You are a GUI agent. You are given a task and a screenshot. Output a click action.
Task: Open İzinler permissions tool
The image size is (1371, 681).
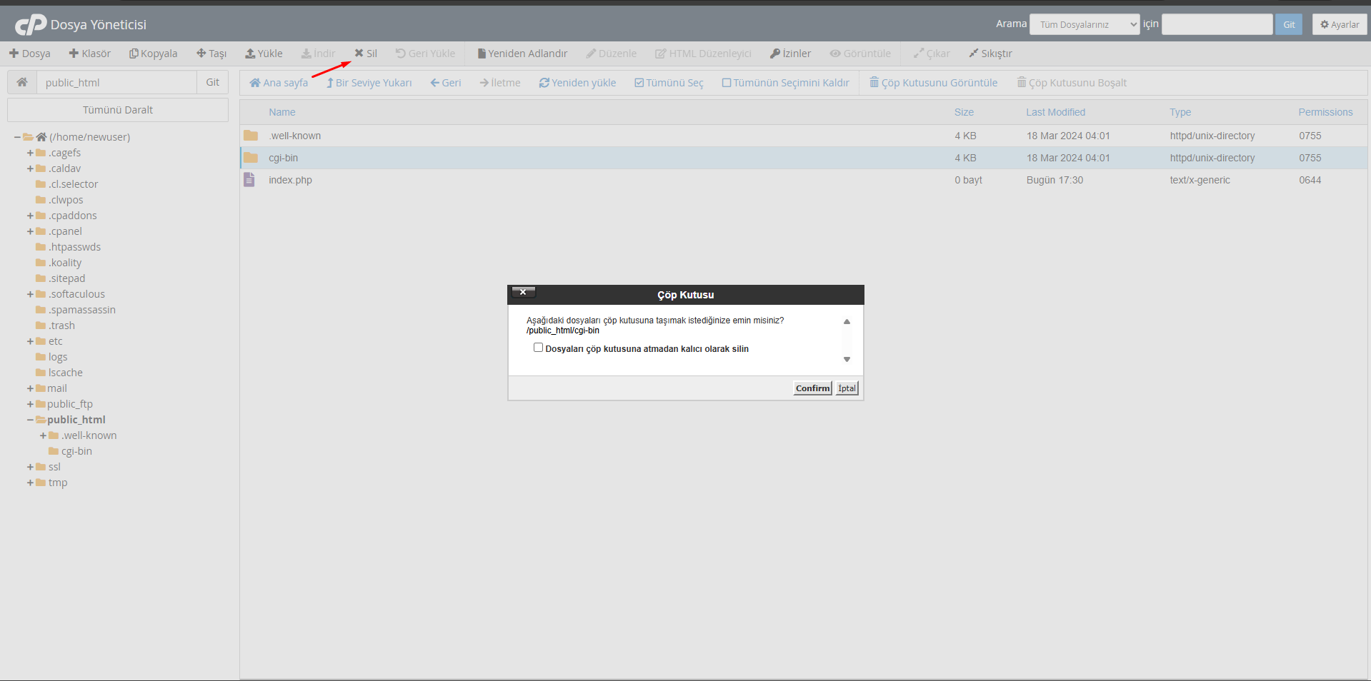coord(790,54)
